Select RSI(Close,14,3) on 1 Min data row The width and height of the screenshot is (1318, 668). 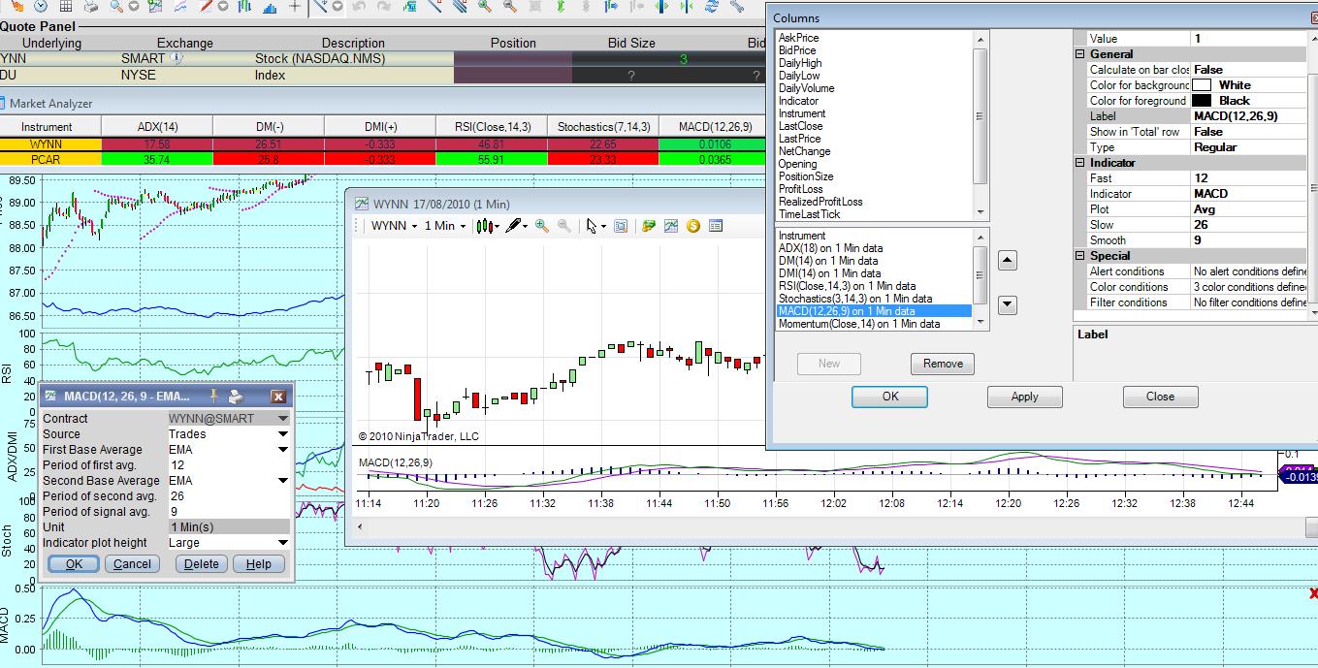click(x=874, y=286)
